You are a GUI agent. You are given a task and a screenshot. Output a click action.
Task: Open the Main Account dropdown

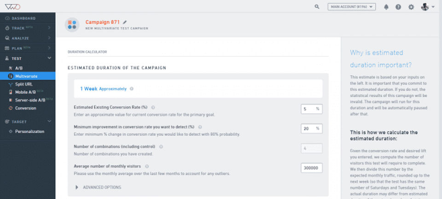352,7
